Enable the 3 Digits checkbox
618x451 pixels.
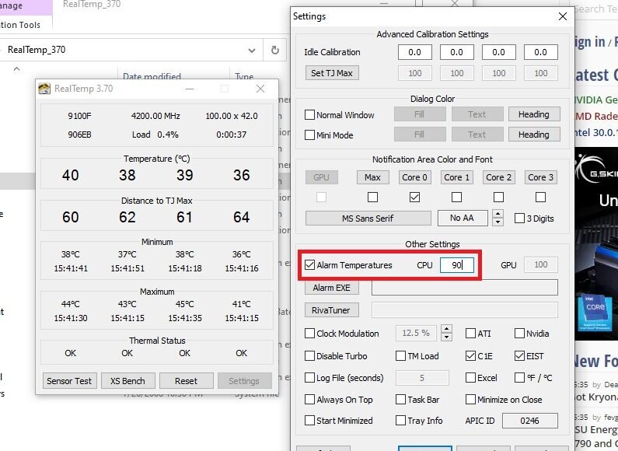519,218
